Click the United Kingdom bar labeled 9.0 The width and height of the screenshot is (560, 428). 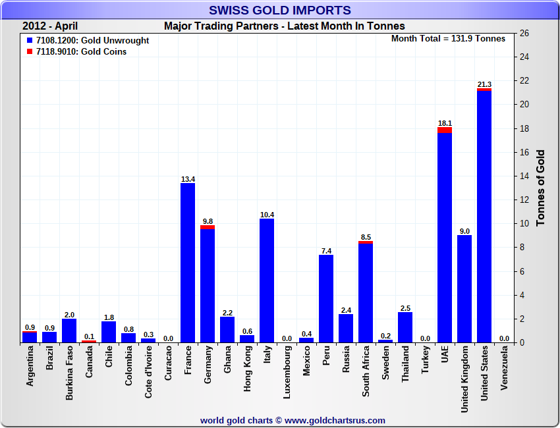(464, 289)
